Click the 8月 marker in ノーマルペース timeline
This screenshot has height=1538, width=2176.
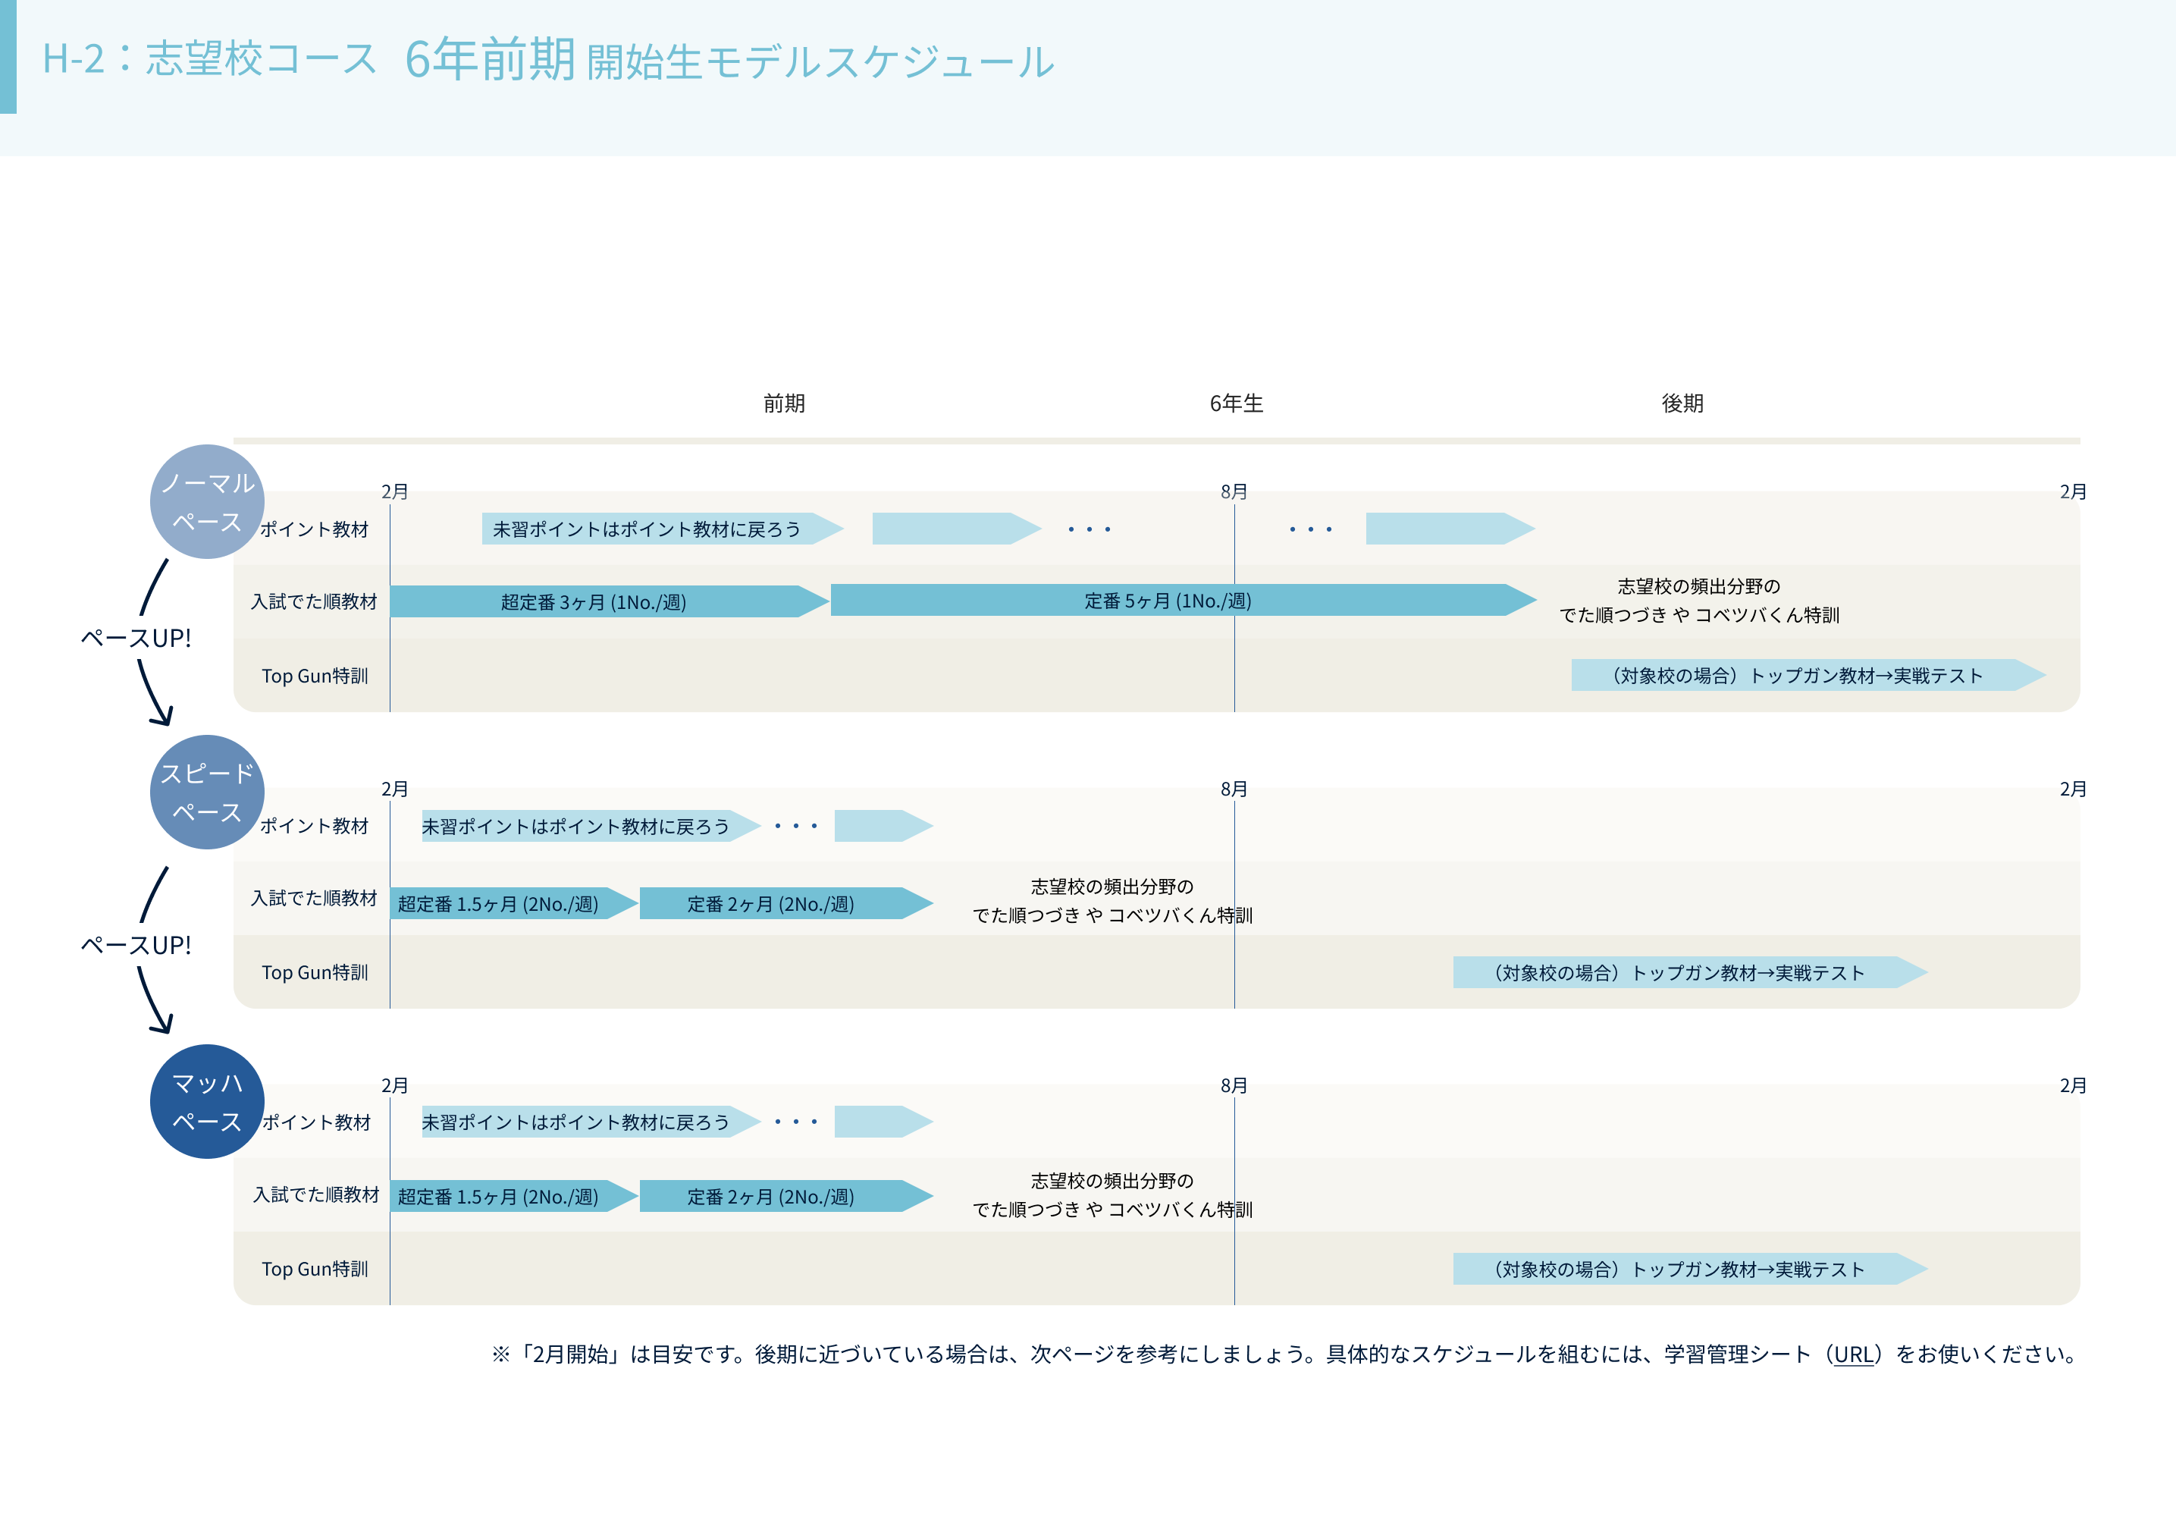click(1233, 492)
